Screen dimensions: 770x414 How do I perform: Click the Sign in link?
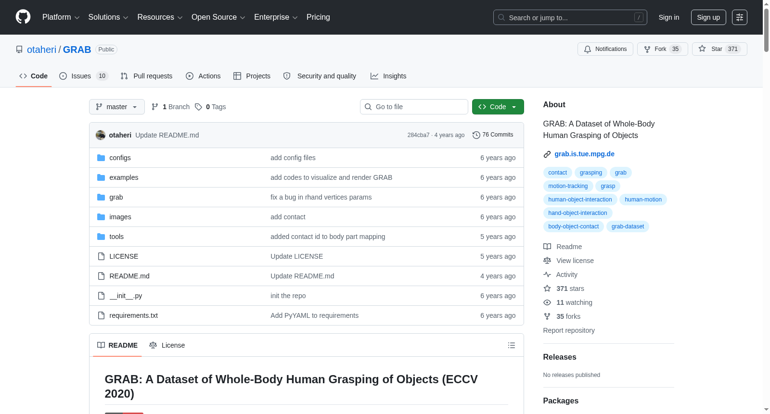(x=669, y=17)
